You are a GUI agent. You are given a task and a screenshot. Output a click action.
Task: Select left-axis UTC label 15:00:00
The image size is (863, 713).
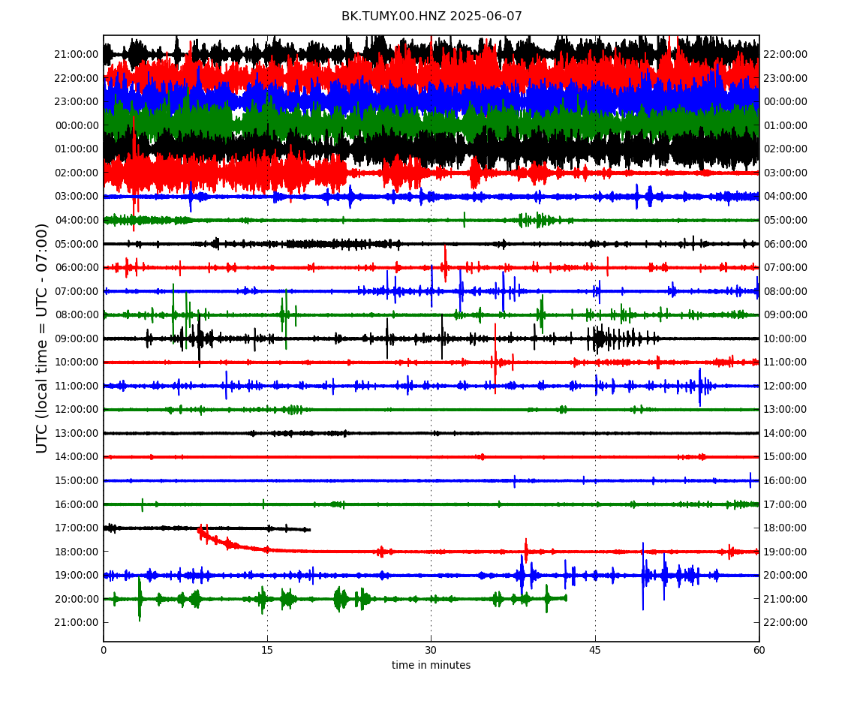77,480
